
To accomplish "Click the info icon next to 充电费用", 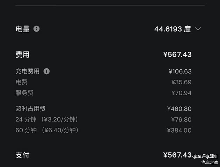I will coord(46,71).
